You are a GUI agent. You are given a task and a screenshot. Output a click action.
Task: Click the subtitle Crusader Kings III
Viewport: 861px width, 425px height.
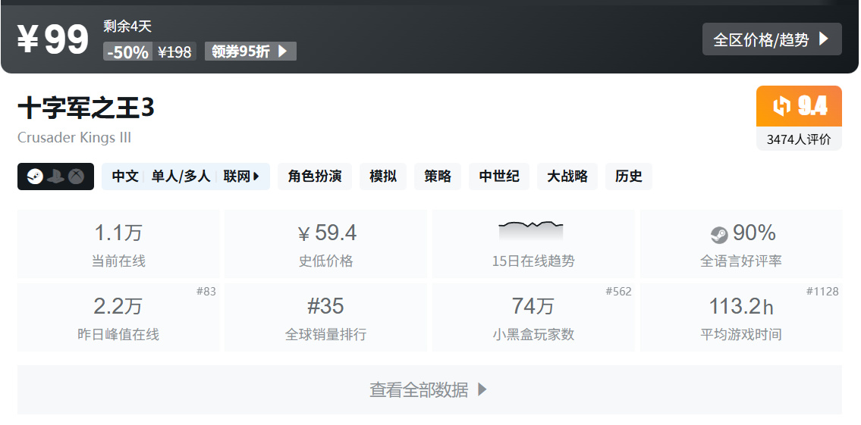[x=74, y=137]
